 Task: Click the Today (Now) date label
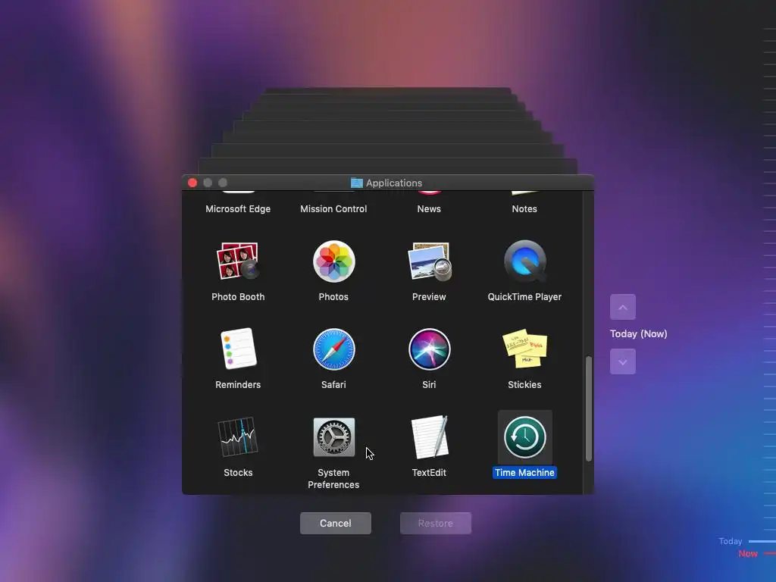pyautogui.click(x=638, y=334)
